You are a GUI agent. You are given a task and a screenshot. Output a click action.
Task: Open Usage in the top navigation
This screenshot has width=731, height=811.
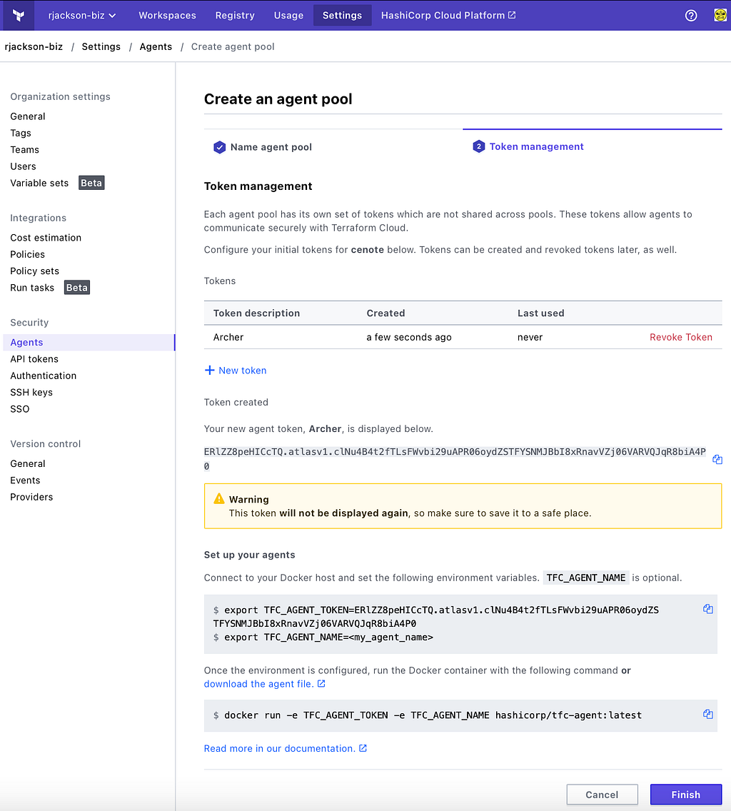pos(288,16)
